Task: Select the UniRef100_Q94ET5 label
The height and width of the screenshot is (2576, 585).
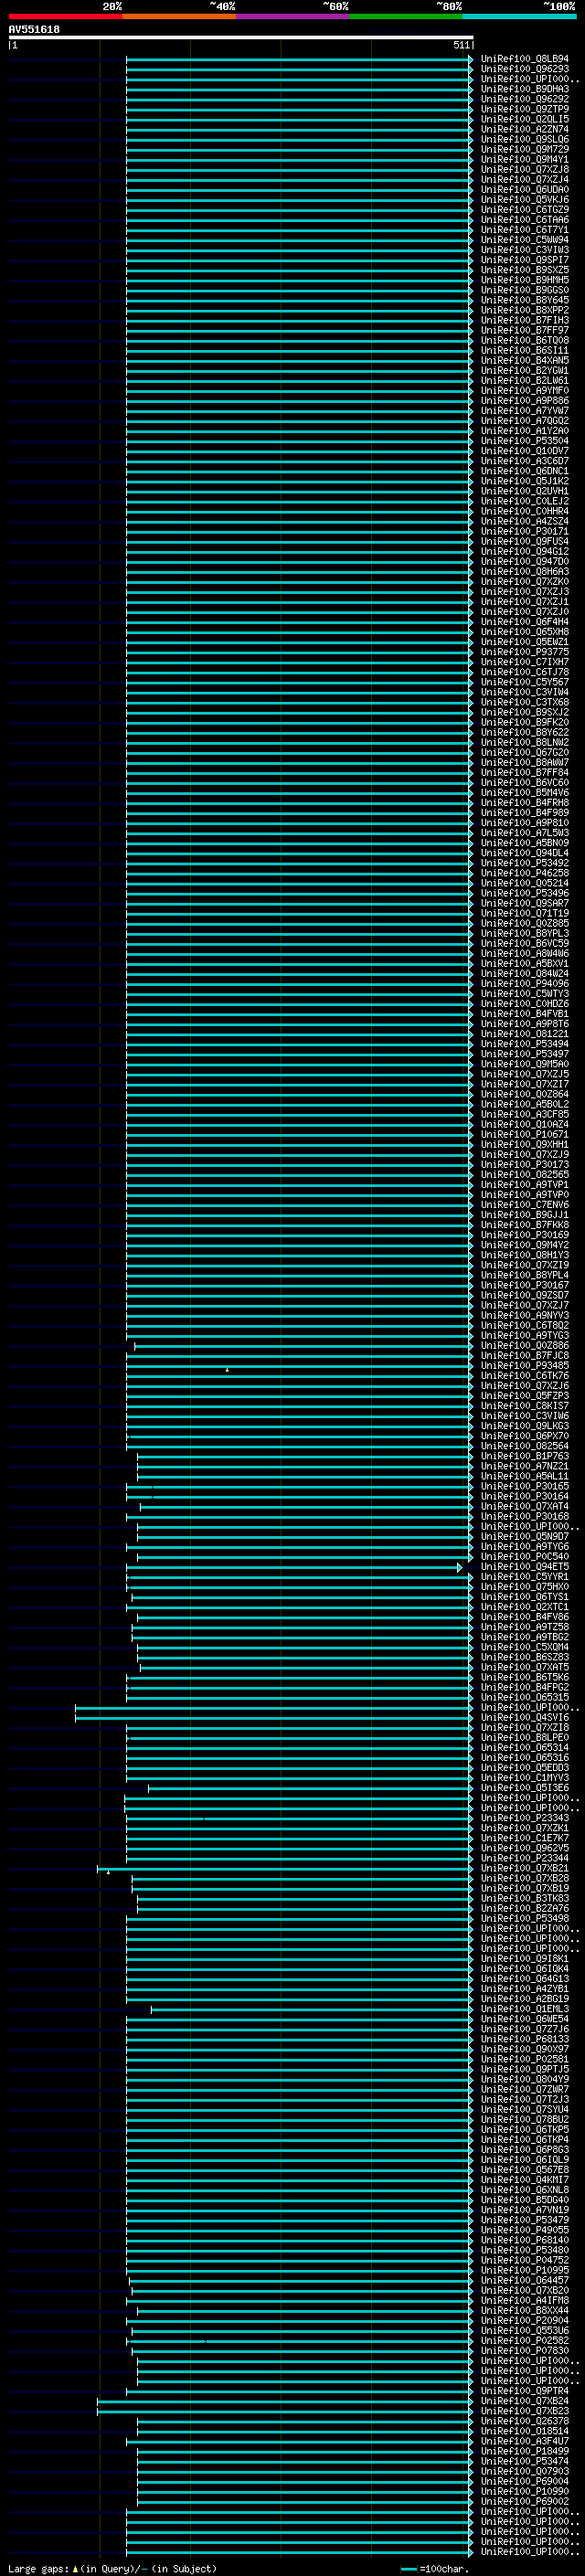Action: click(x=525, y=1566)
